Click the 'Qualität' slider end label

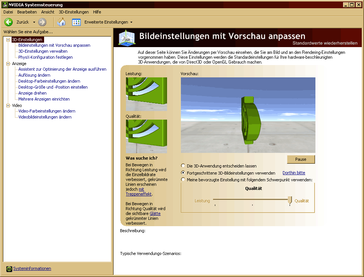pyautogui.click(x=302, y=201)
